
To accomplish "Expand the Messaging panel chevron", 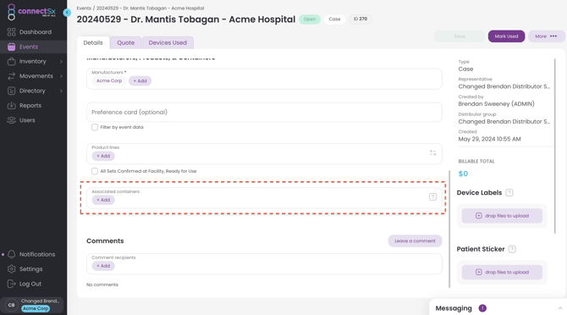I will (560, 308).
